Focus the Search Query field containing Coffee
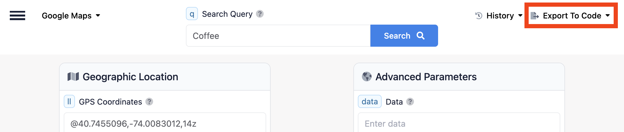The width and height of the screenshot is (624, 132). 278,36
